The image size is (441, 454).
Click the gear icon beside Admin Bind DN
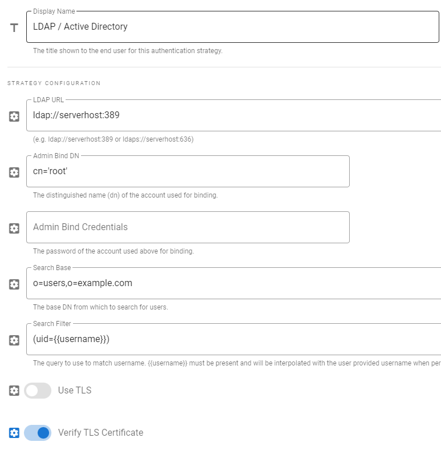click(14, 172)
